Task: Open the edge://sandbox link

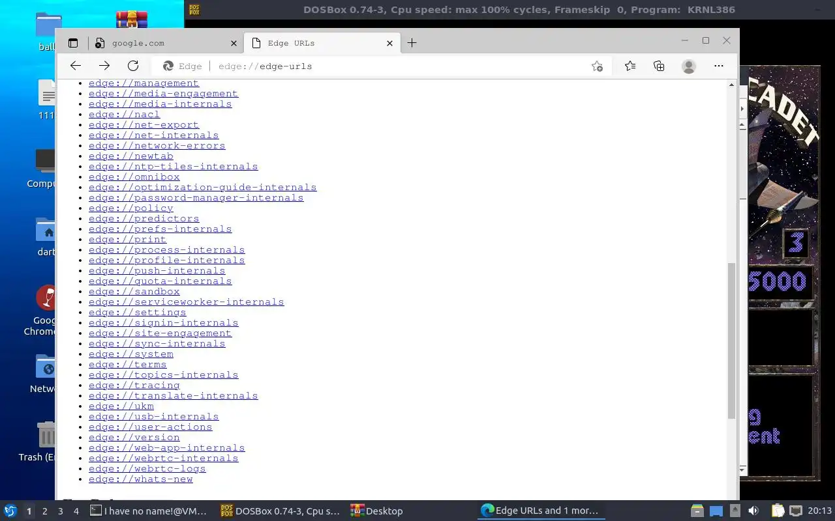Action: pos(134,291)
